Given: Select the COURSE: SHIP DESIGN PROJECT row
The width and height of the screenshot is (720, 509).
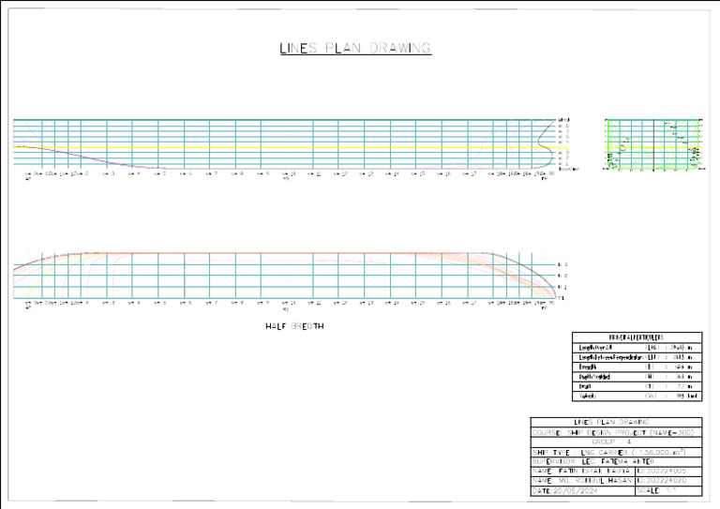Looking at the screenshot, I should [616, 432].
